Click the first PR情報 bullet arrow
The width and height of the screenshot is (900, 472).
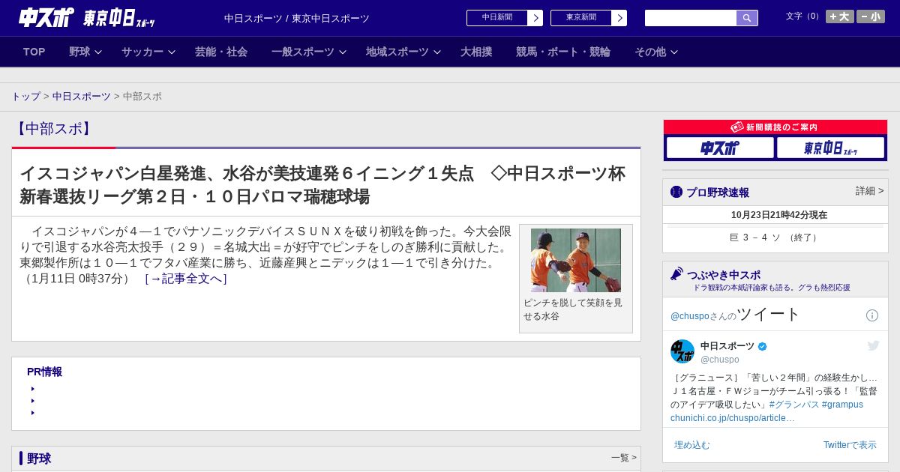click(33, 389)
